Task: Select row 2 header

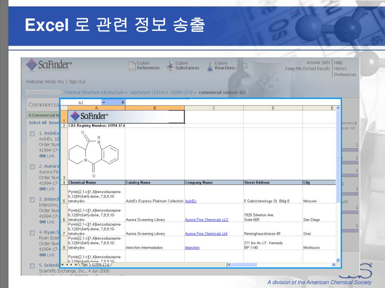Action: [64, 126]
